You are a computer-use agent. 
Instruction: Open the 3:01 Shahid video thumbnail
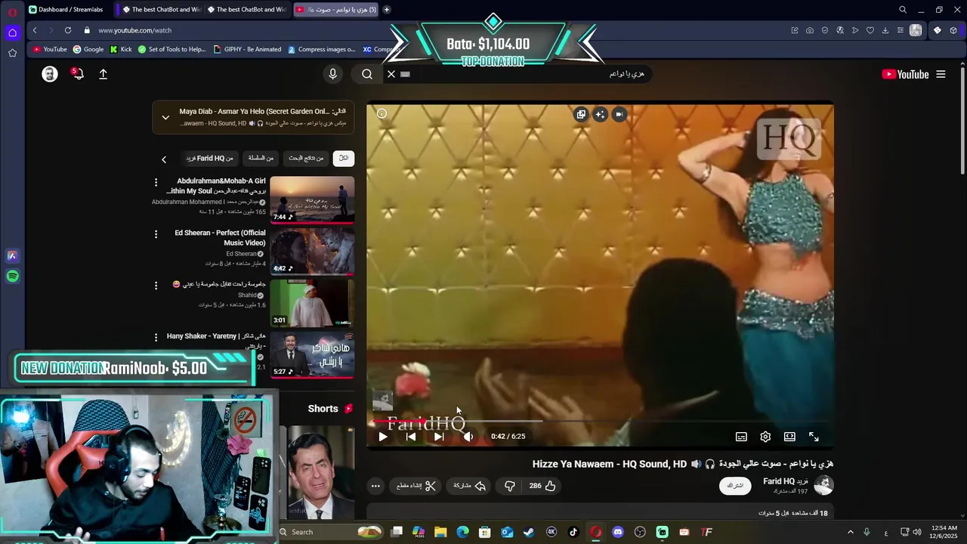click(x=312, y=303)
